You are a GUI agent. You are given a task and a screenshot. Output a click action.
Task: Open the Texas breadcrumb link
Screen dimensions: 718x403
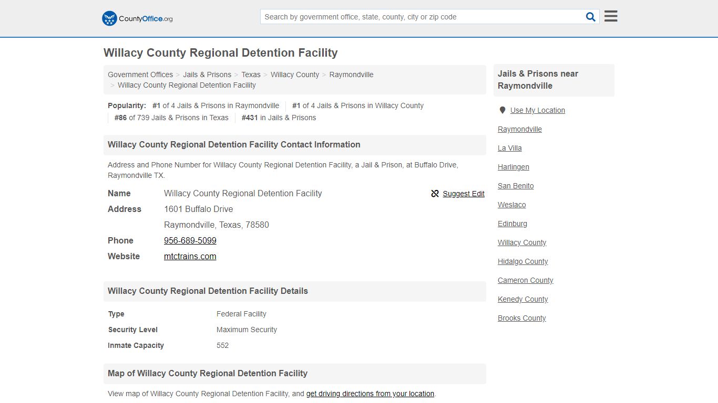click(x=251, y=75)
